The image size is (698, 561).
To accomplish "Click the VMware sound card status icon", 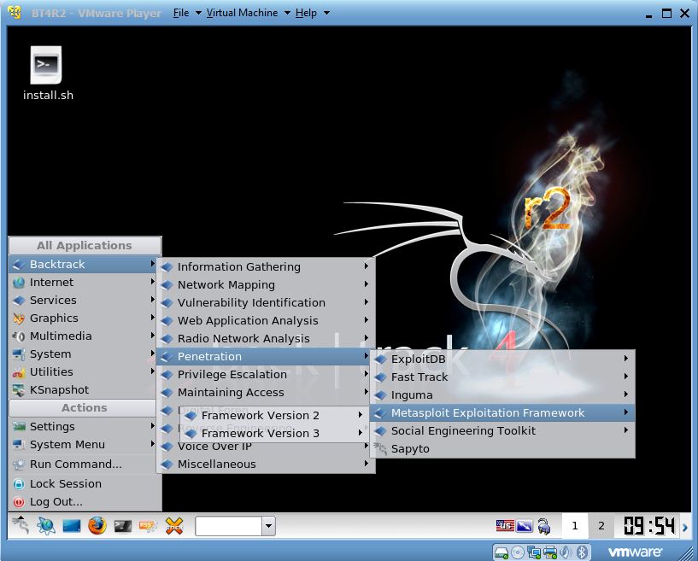I will [x=566, y=552].
